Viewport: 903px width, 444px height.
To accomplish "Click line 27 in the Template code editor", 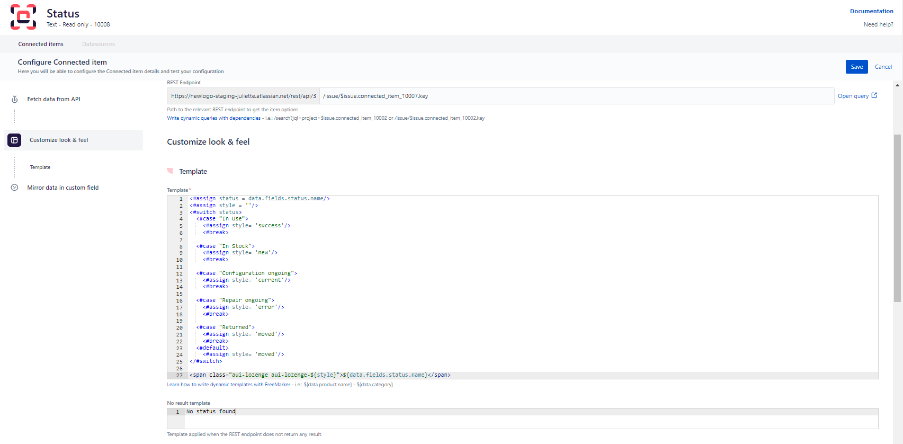I will [530, 375].
